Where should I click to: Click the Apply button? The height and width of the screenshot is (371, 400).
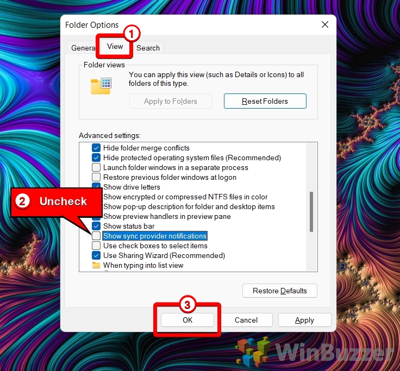tap(304, 320)
